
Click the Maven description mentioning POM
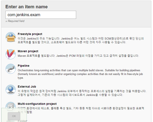coord(78,56)
